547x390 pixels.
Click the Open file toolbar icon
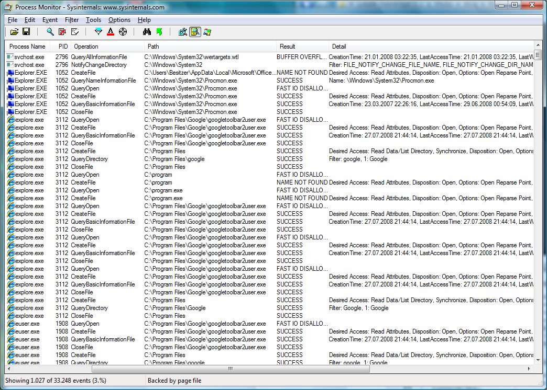[x=14, y=32]
